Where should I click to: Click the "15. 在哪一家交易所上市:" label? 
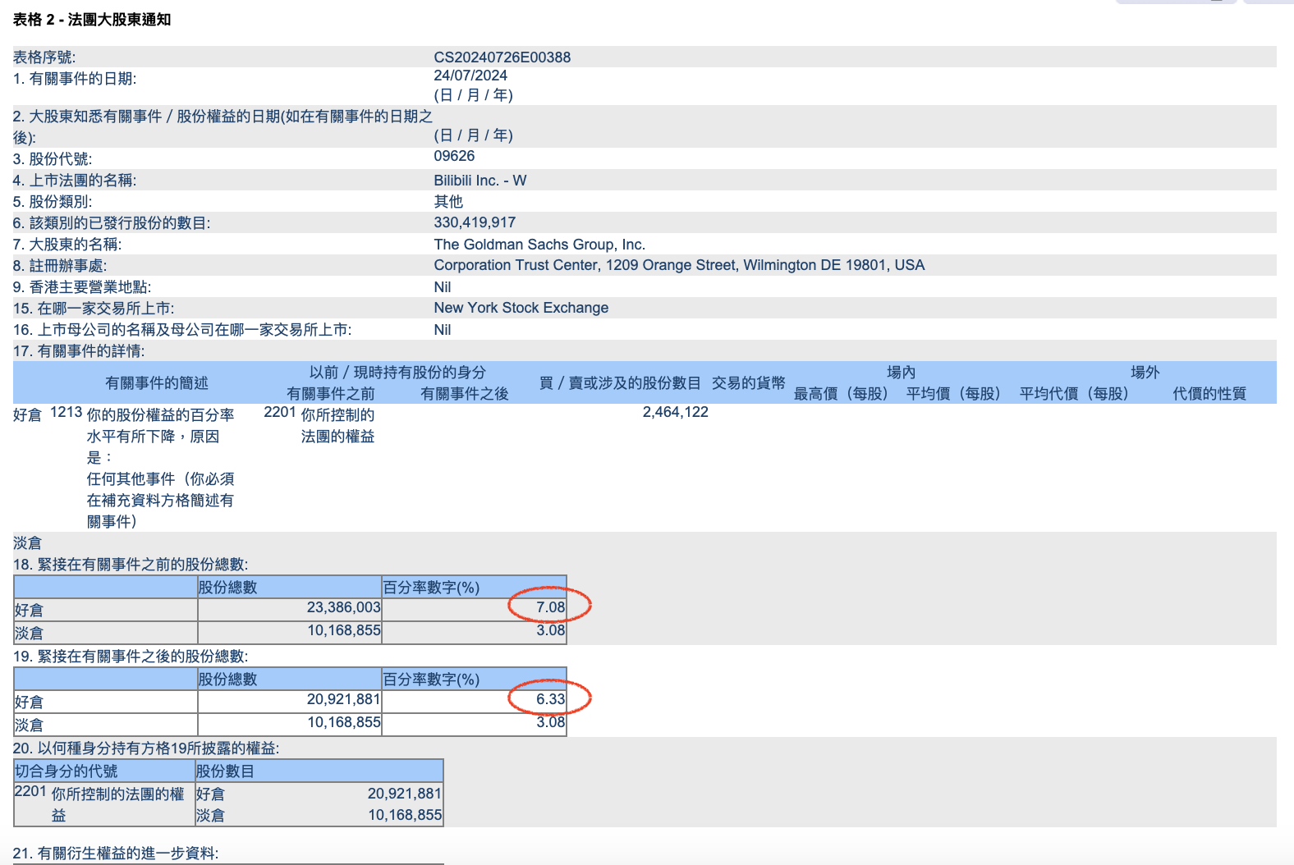(94, 309)
